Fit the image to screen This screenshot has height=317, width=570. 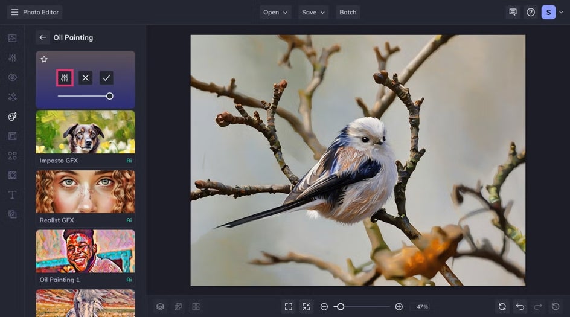tap(289, 307)
